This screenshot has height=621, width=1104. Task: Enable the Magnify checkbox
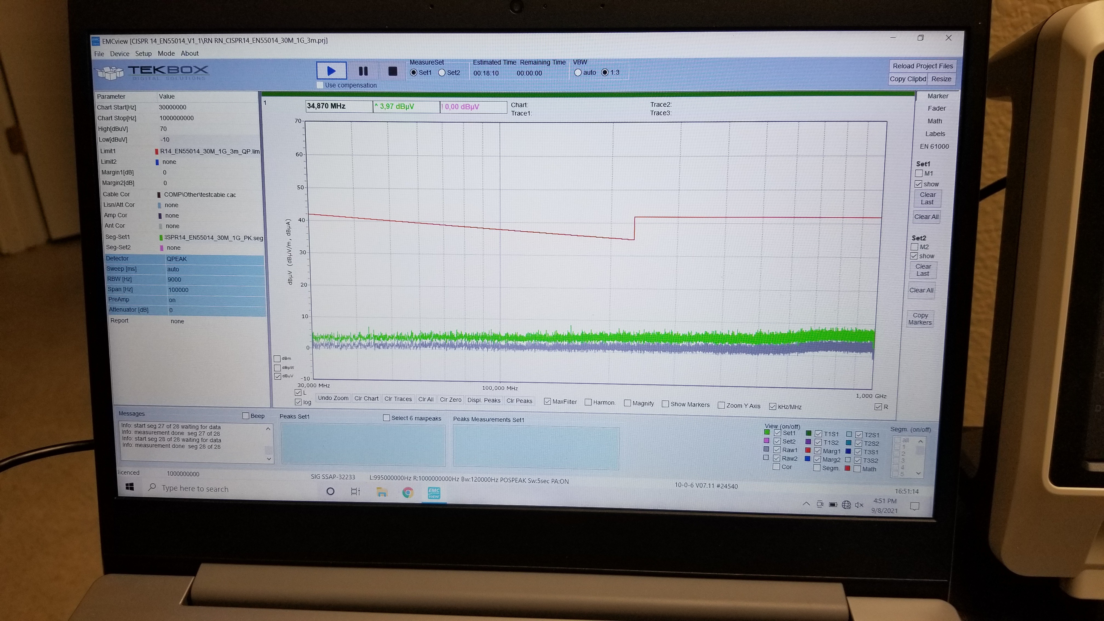(627, 403)
